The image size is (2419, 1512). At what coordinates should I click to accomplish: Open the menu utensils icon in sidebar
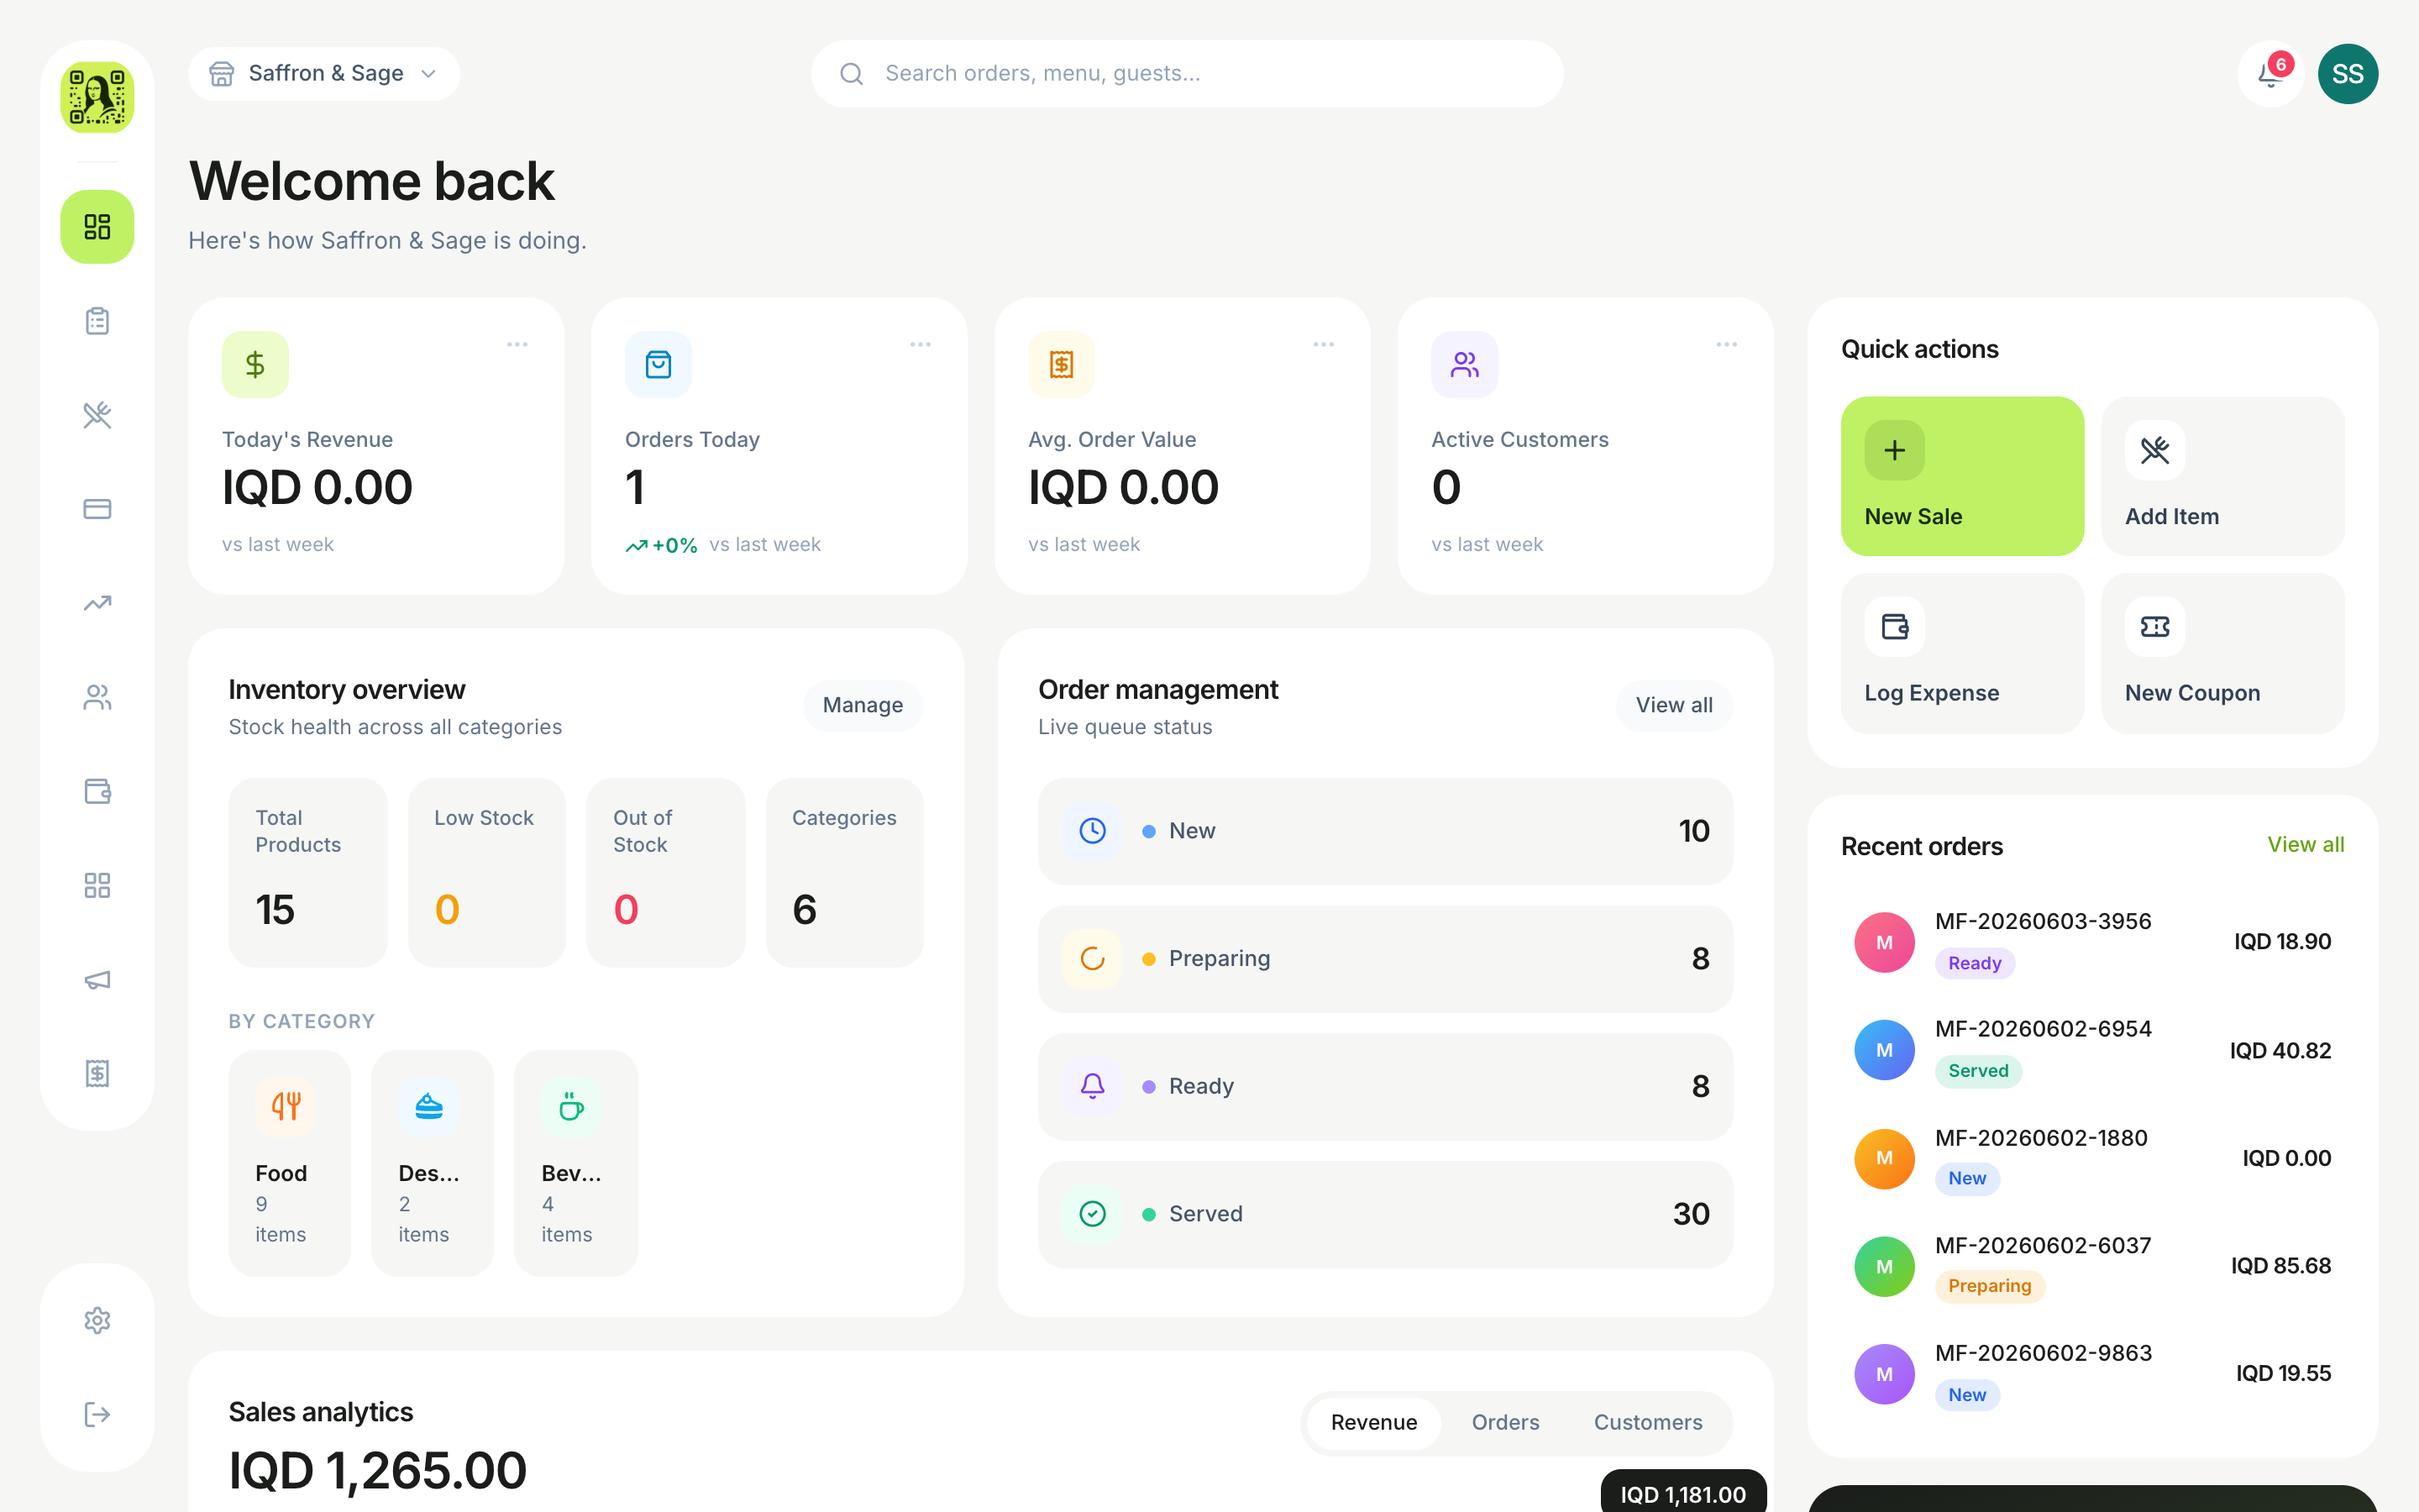coord(97,415)
